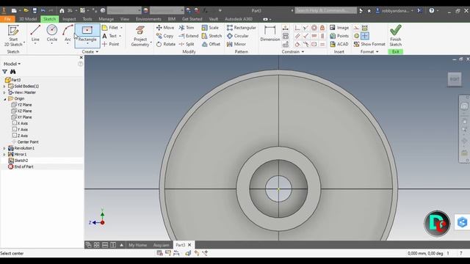Image resolution: width=470 pixels, height=264 pixels.
Task: Switch to the Environments tab
Action: pyautogui.click(x=148, y=19)
